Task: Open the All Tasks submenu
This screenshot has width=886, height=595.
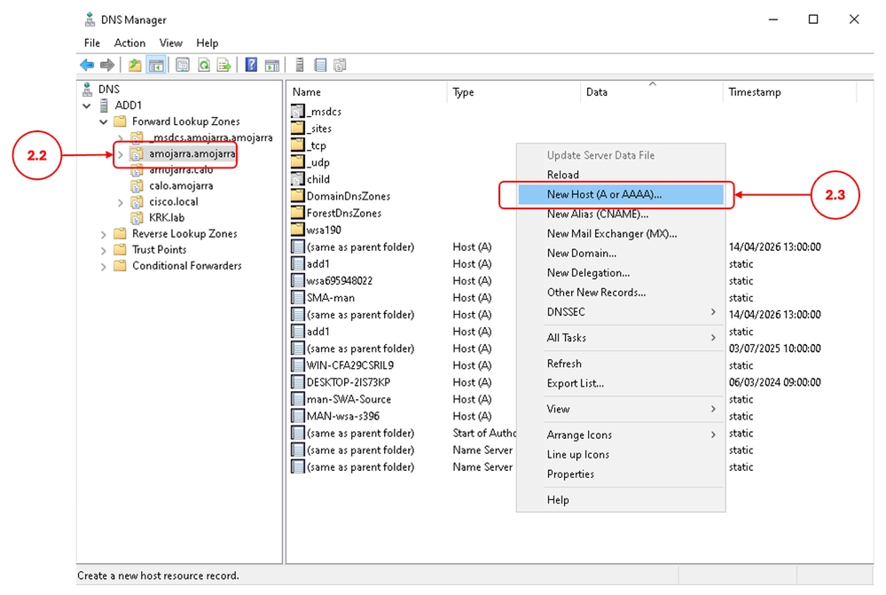Action: (x=621, y=338)
